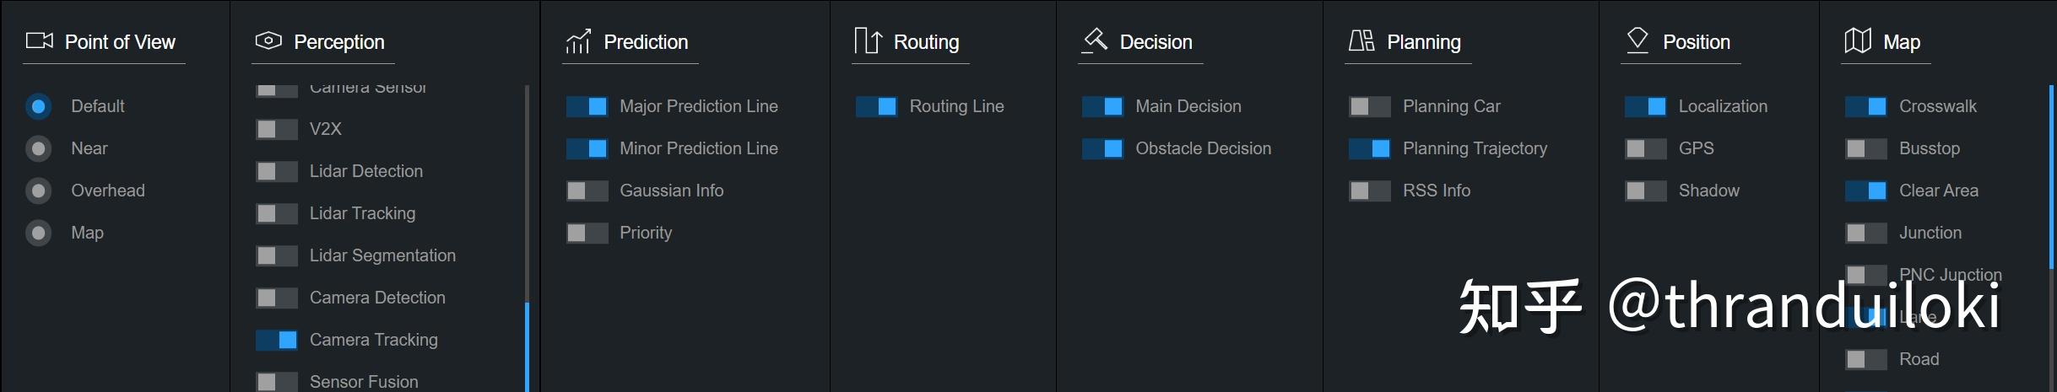
Task: Disable the Crosswalk map toggle
Action: click(x=1865, y=106)
